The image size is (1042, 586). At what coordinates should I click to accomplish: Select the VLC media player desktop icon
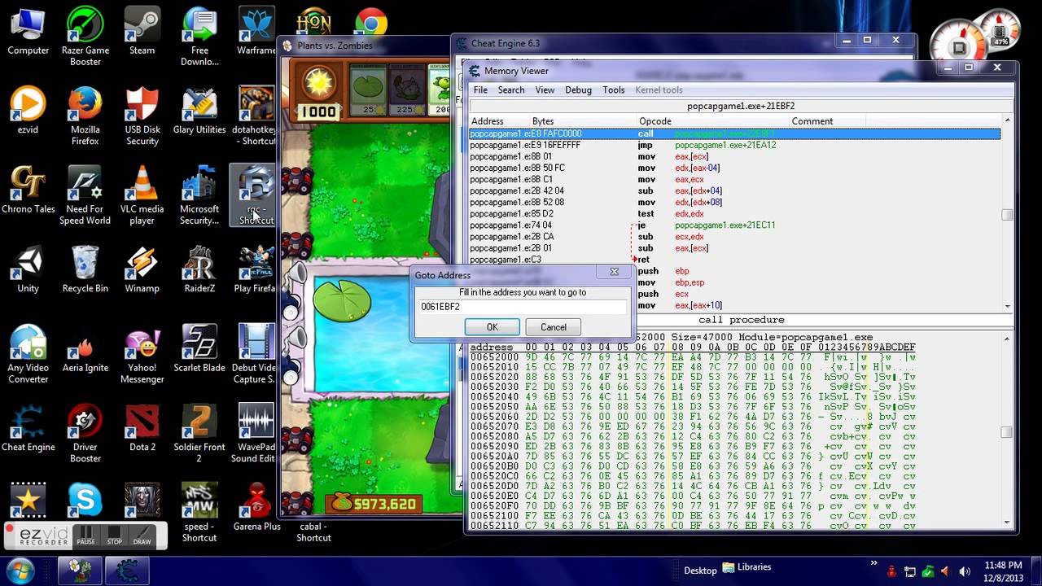point(142,194)
